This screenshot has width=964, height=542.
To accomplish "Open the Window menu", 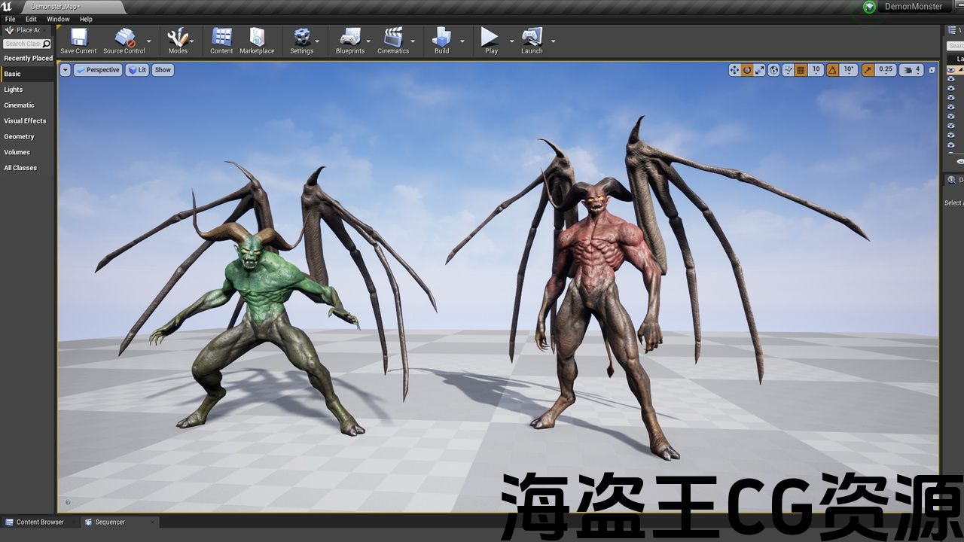I will click(x=58, y=19).
